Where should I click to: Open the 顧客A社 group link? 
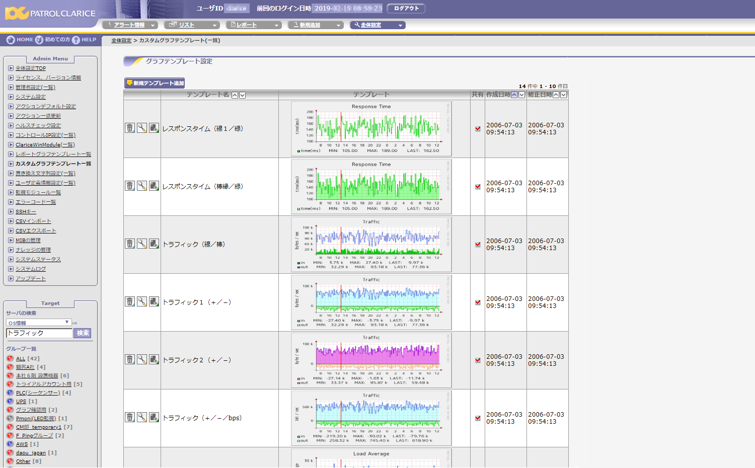tap(25, 367)
